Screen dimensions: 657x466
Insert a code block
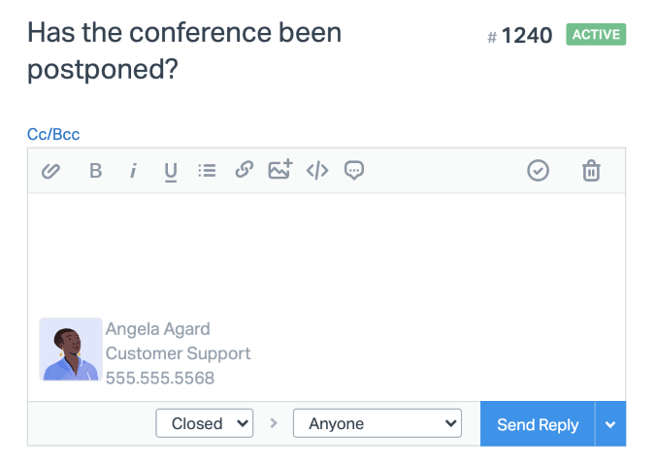click(x=317, y=171)
